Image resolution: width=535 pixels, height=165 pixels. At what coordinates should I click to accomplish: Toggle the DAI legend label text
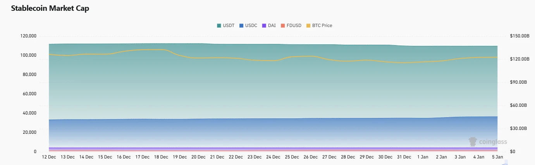tap(272, 26)
